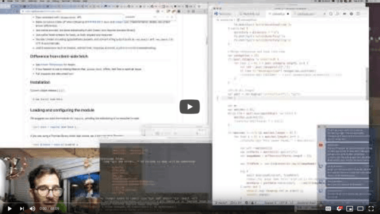Click the 'Loading and configuring the module' heading
This screenshot has height=214, width=380.
click(62, 110)
